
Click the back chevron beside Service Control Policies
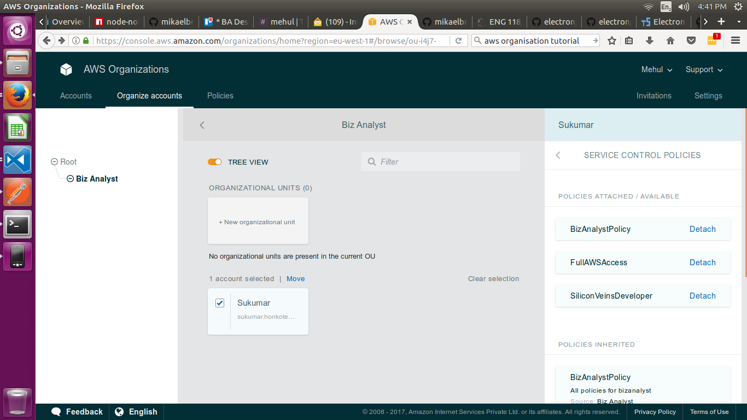point(558,155)
